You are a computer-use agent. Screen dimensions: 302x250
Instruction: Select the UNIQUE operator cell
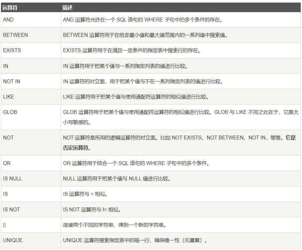point(31,240)
